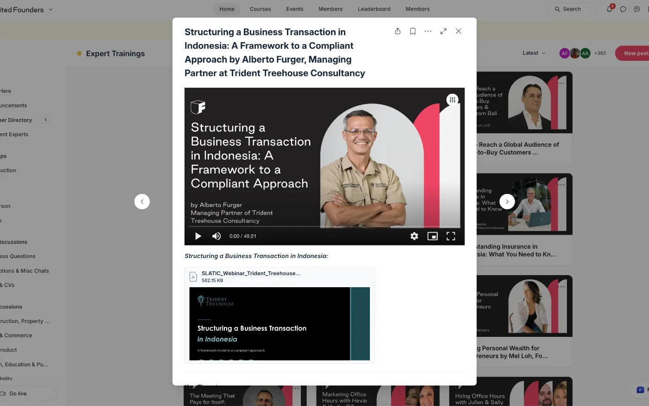
Task: Open the direct messages icon in header
Action: (x=636, y=9)
